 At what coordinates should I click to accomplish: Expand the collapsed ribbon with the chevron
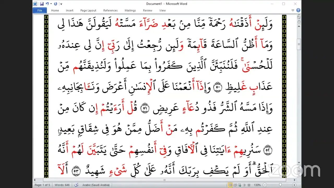[293, 10]
